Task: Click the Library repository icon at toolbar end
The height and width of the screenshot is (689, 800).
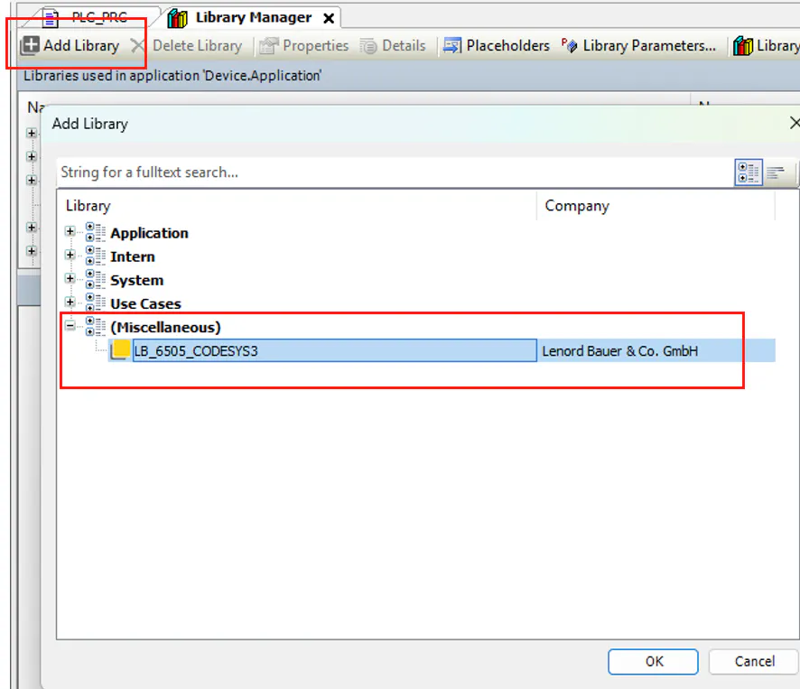Action: [x=743, y=45]
